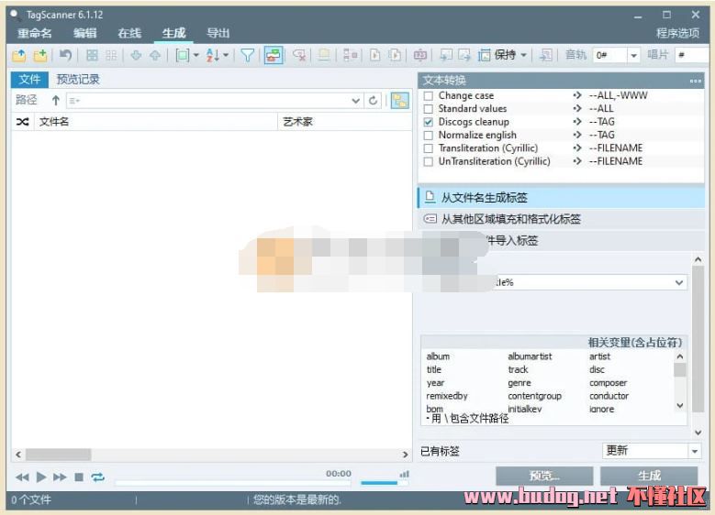Image resolution: width=715 pixels, height=515 pixels.
Task: Click the album cover art toolbar icon
Action: tap(324, 56)
